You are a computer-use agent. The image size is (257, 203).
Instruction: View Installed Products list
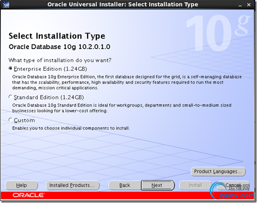click(x=73, y=185)
